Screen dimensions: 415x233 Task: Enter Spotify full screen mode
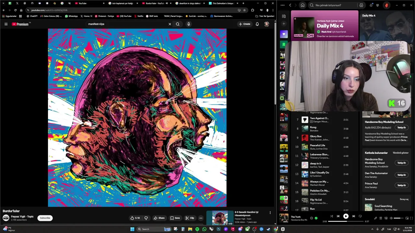[412, 218]
